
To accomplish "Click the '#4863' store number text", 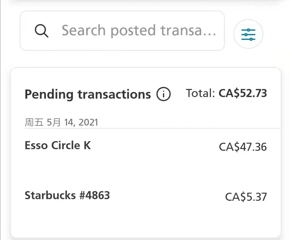I will tap(94, 195).
